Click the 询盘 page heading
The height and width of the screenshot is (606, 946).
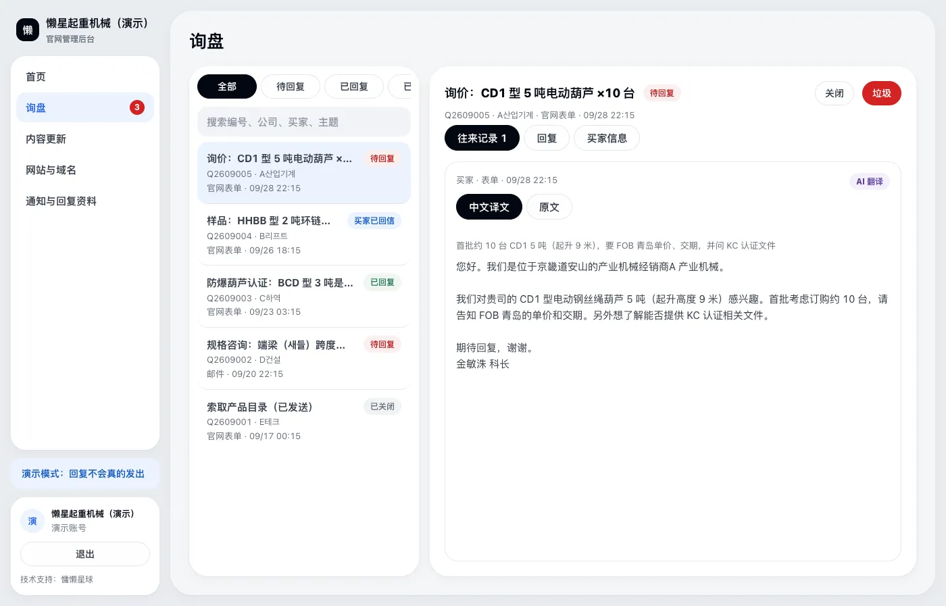[x=207, y=41]
